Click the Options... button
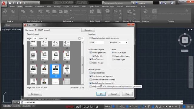The height and width of the screenshot is (109, 194). click(x=35, y=94)
